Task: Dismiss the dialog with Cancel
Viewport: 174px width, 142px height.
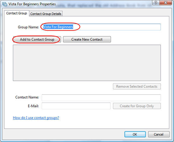Action: [158, 134]
